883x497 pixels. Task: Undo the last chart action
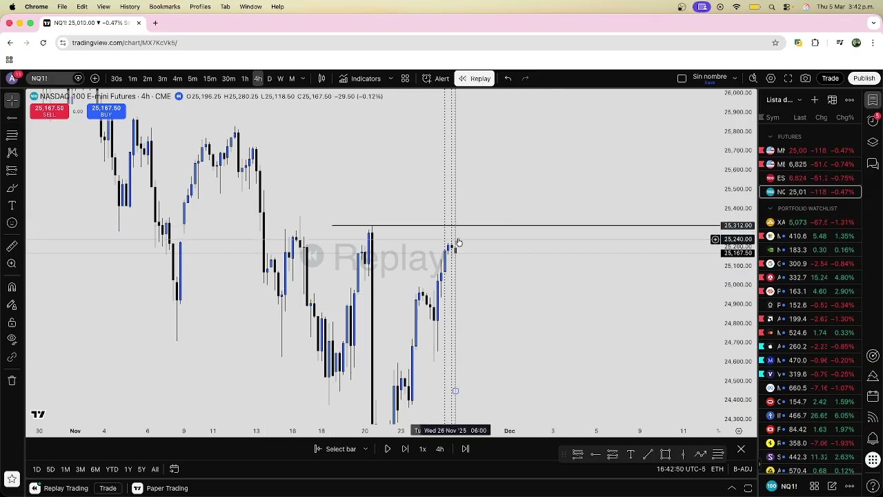(x=508, y=79)
